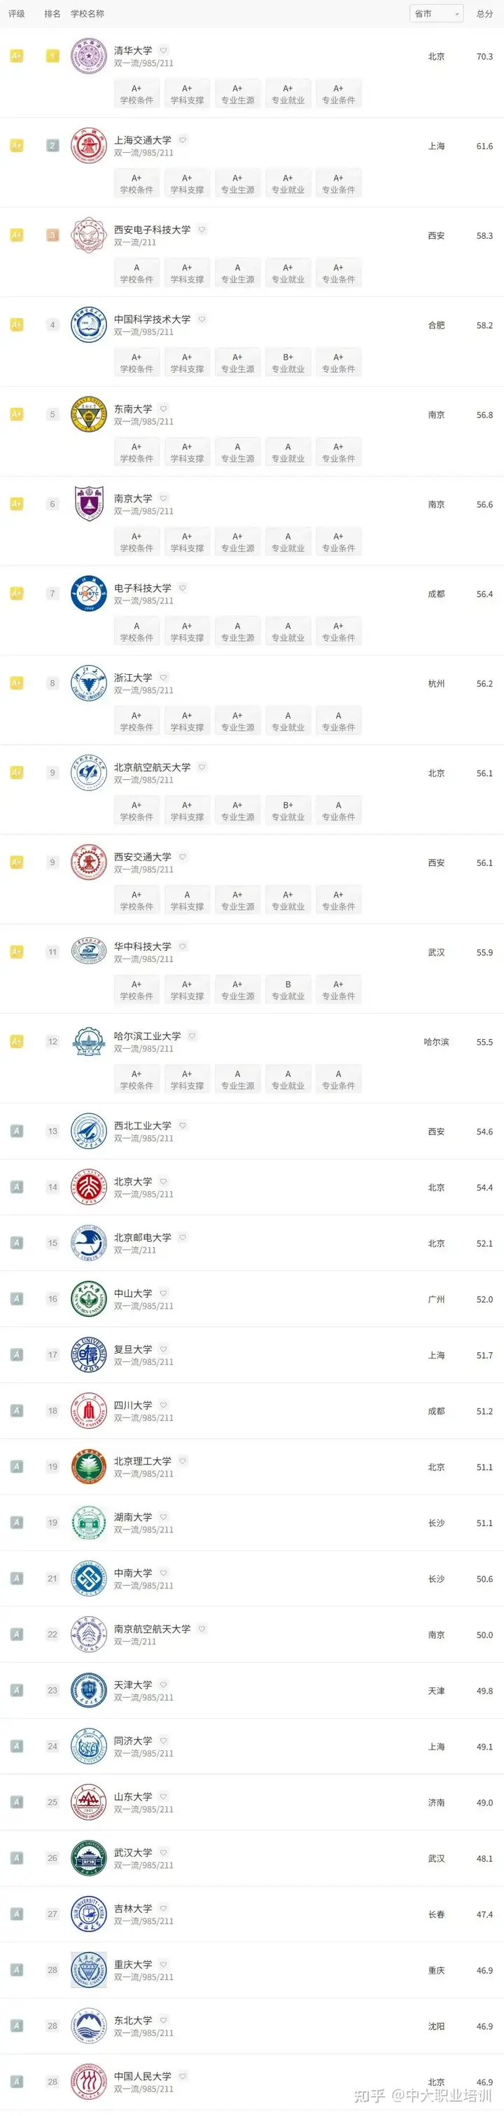Open the 哈尔滨工业大学 name link
This screenshot has width=504, height=2116.
tap(147, 1036)
